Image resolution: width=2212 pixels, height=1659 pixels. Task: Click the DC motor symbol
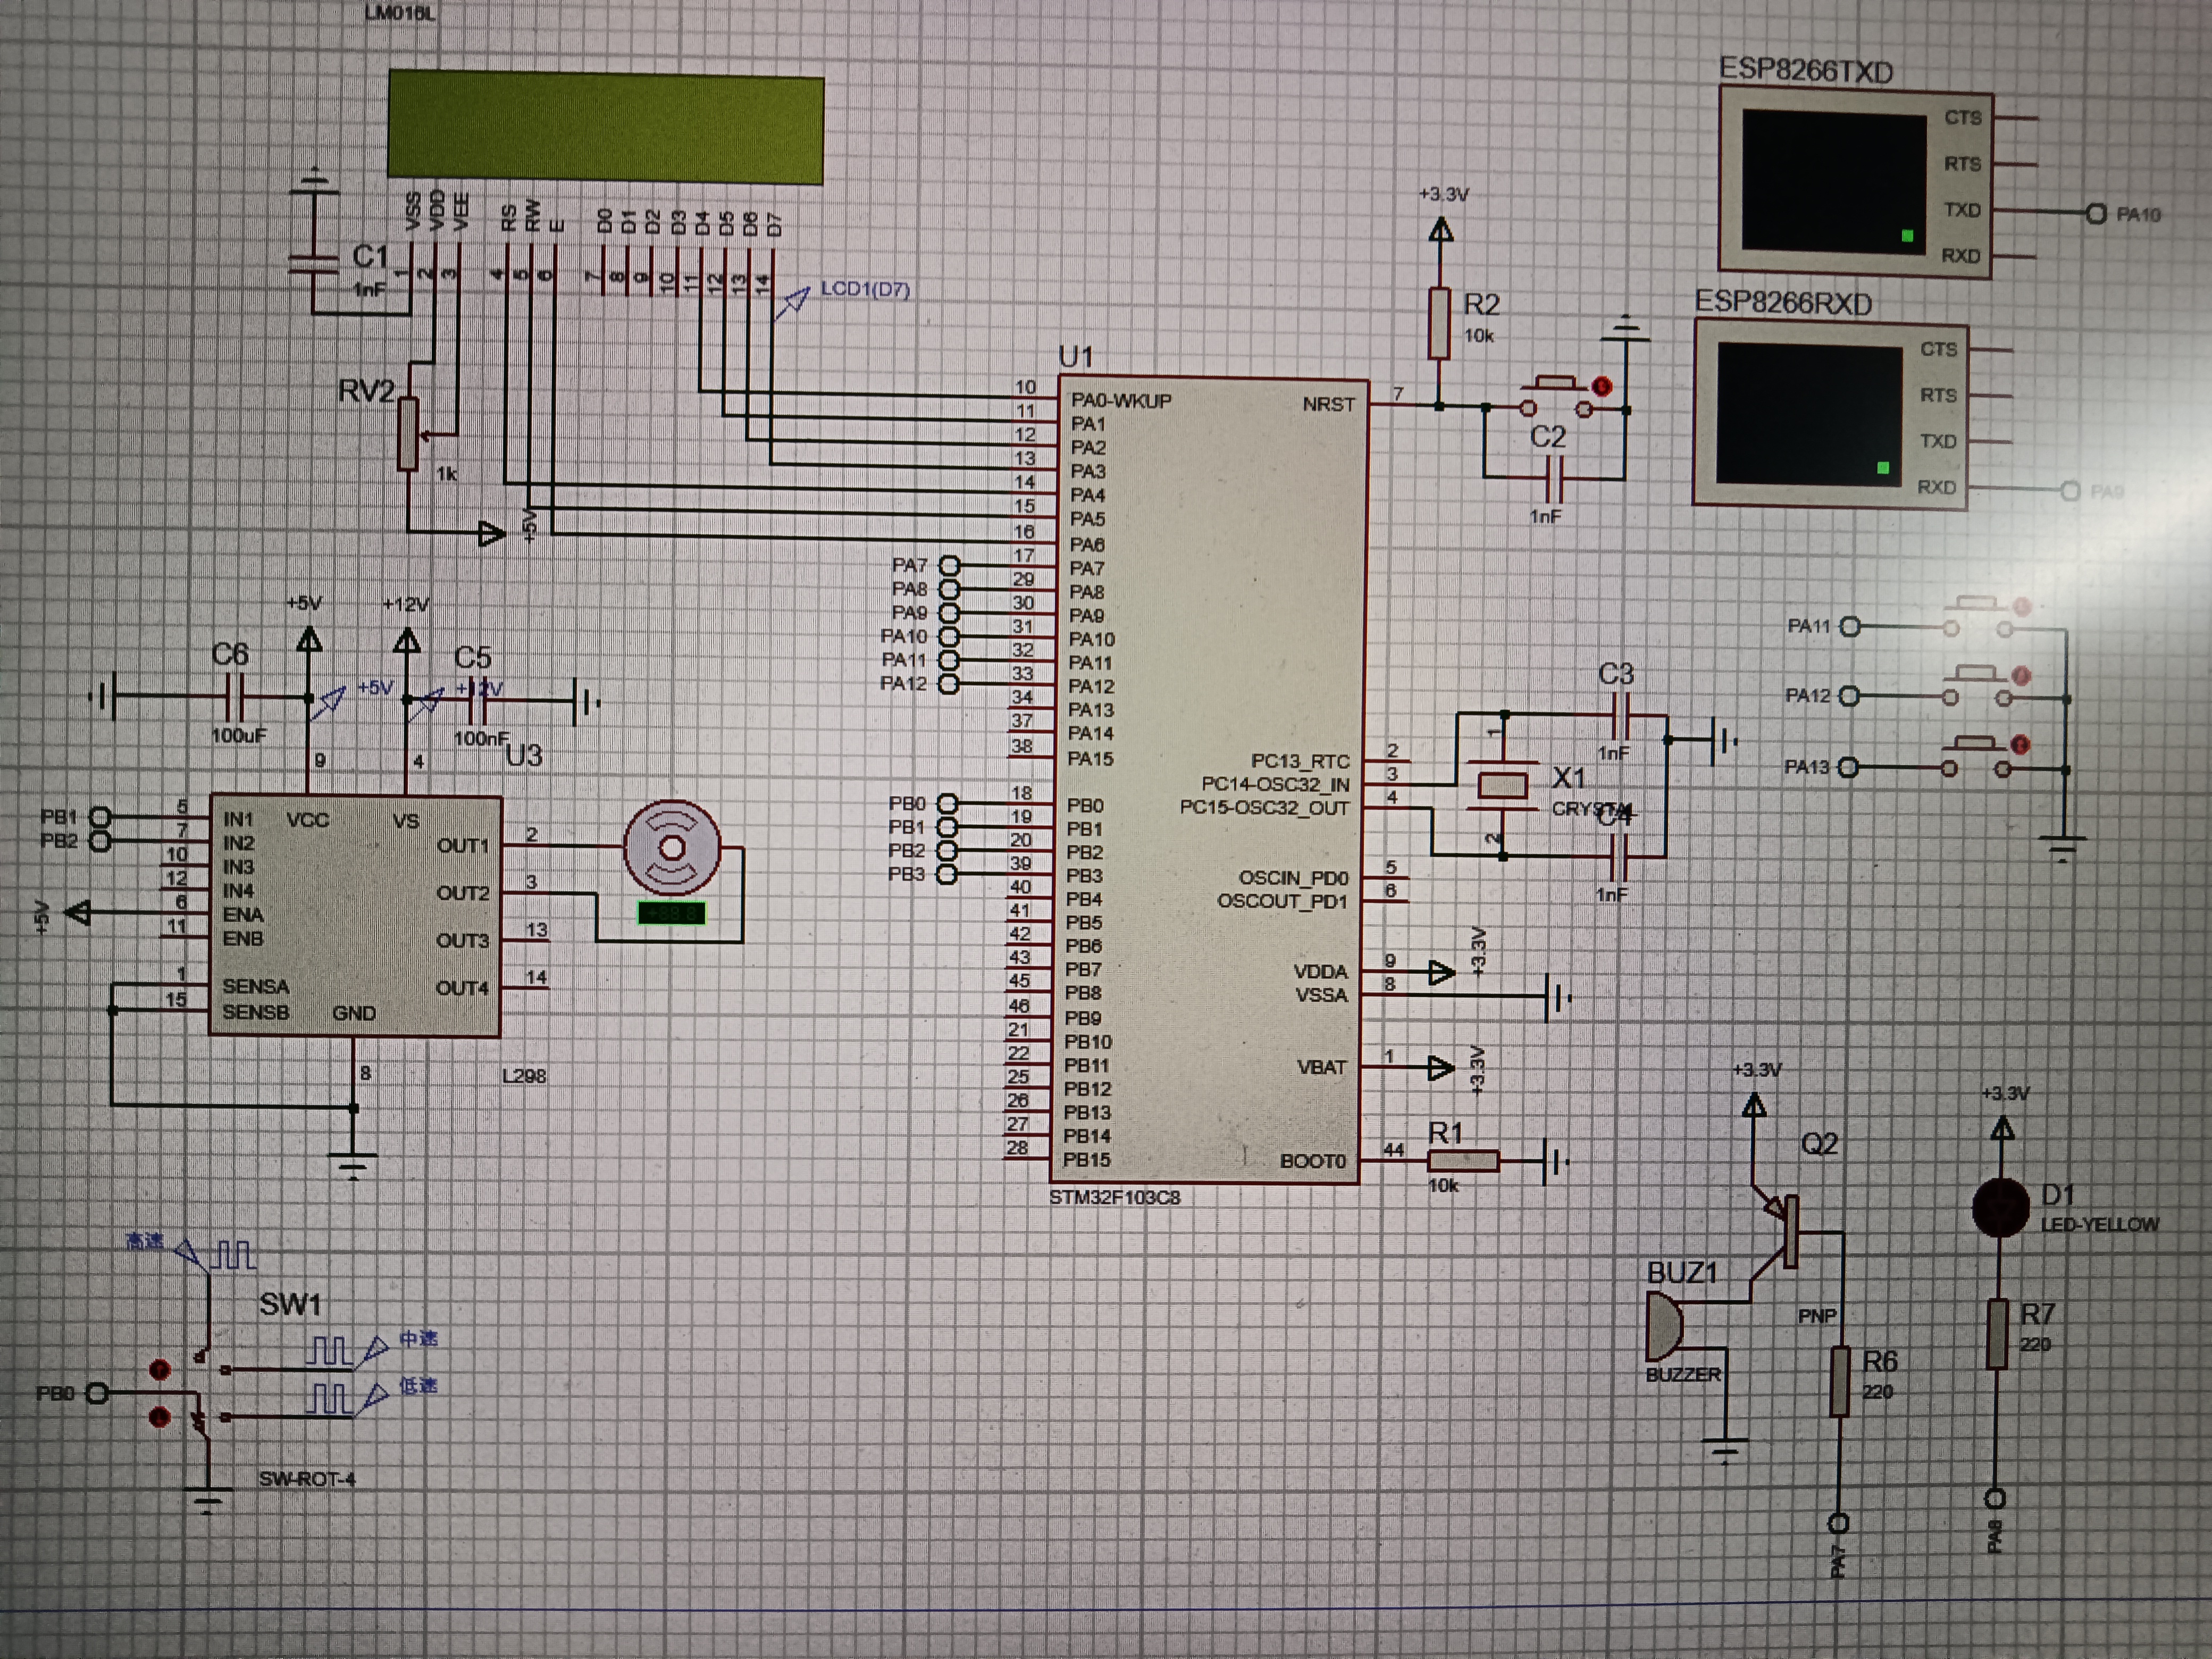(x=672, y=848)
